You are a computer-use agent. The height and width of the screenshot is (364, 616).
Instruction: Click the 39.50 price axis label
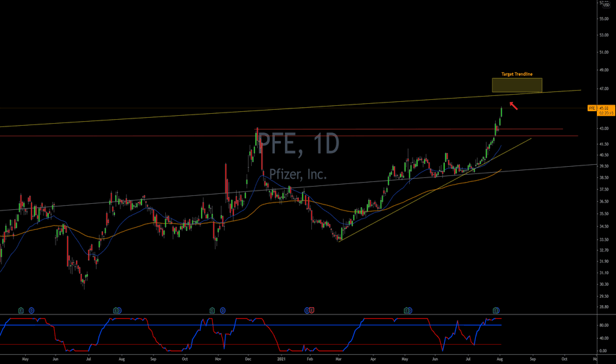604,166
